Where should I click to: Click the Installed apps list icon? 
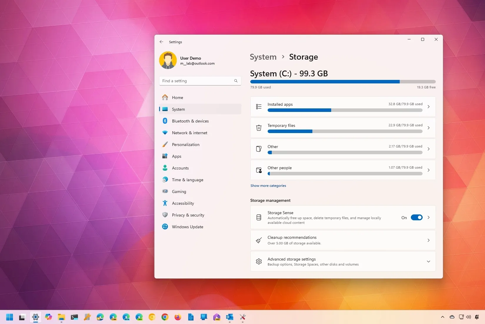point(259,107)
